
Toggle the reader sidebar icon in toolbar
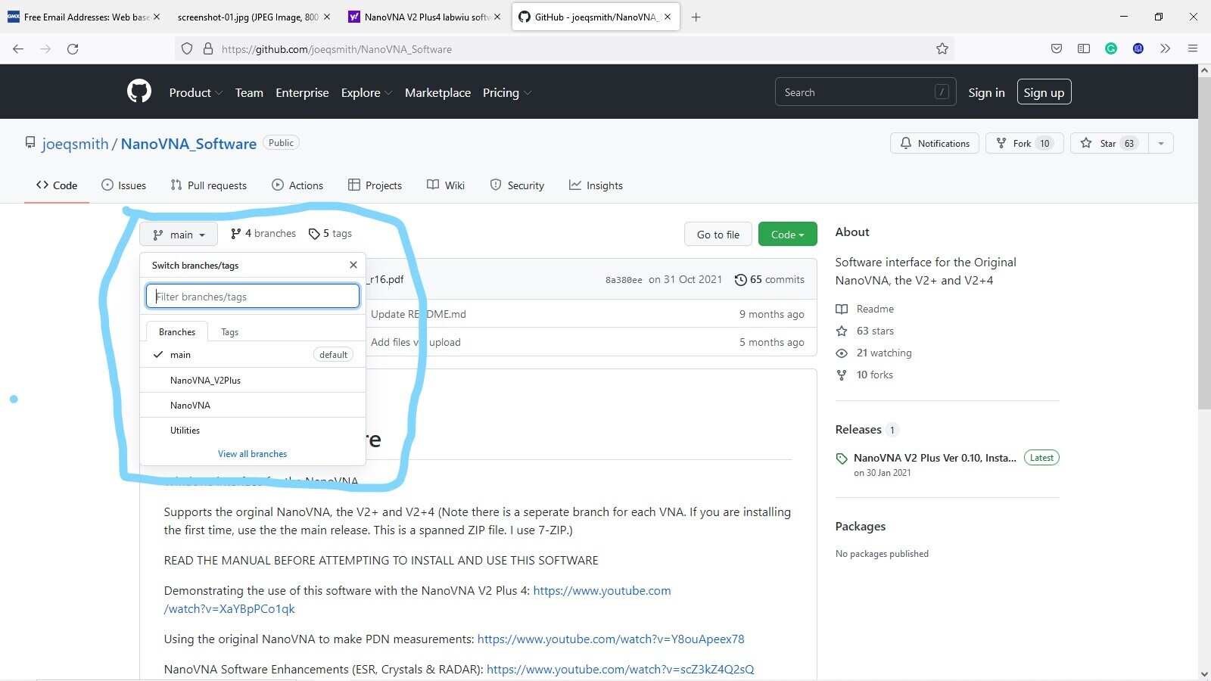pos(1084,48)
